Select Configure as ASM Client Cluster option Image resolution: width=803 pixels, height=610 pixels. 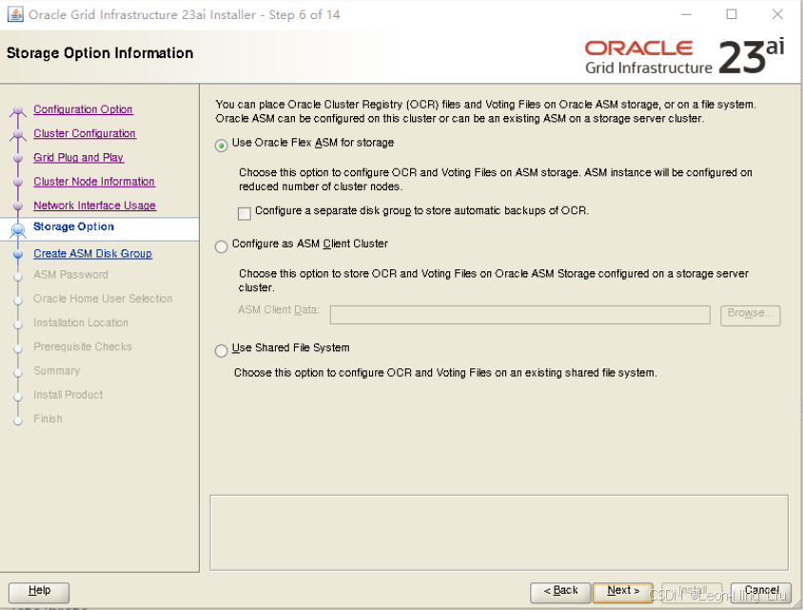pos(221,246)
